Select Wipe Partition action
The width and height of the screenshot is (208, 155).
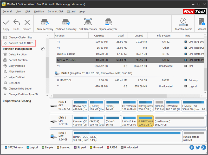point(14,77)
